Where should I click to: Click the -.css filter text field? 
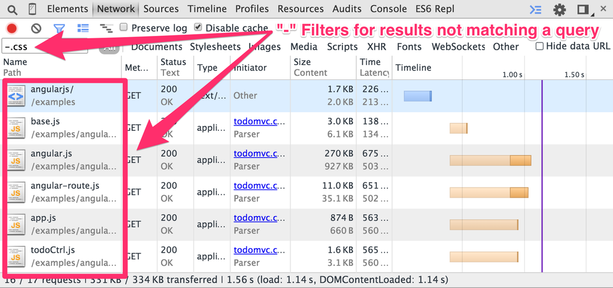44,47
